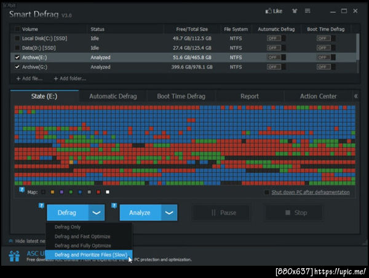Sort by Free/Total Size column header
The width and height of the screenshot is (369, 278).
[x=192, y=29]
